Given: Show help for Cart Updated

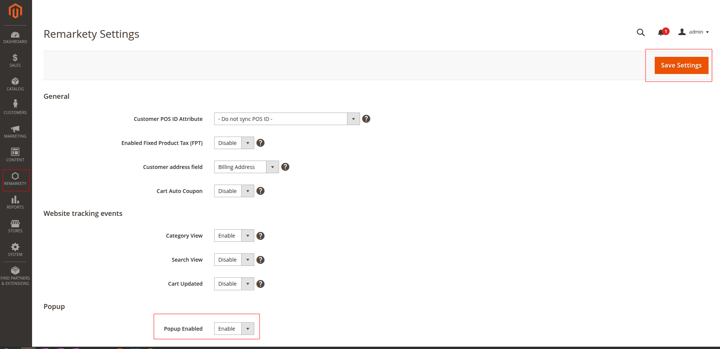Looking at the screenshot, I should point(260,284).
